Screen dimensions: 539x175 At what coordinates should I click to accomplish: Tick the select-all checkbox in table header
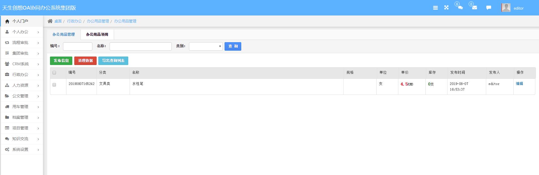coord(54,73)
